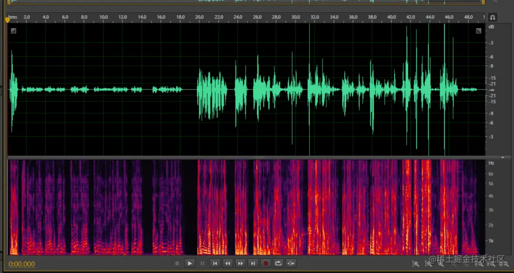Click the fade-in handle at waveform top-left

(x=13, y=31)
